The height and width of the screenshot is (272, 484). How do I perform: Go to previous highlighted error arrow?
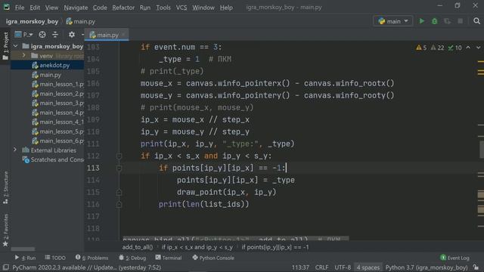click(x=468, y=48)
